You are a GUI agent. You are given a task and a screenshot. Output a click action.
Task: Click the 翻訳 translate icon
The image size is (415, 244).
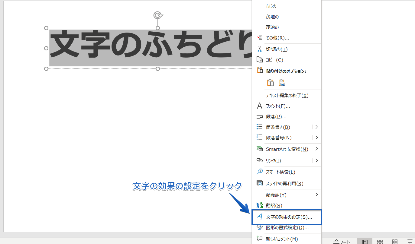(259, 205)
